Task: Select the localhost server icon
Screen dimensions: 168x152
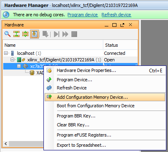Action: click(13, 53)
